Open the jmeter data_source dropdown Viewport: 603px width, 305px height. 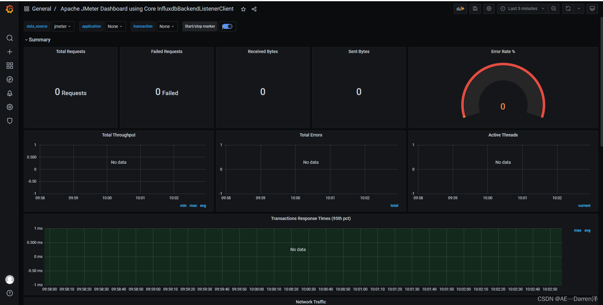coord(62,26)
